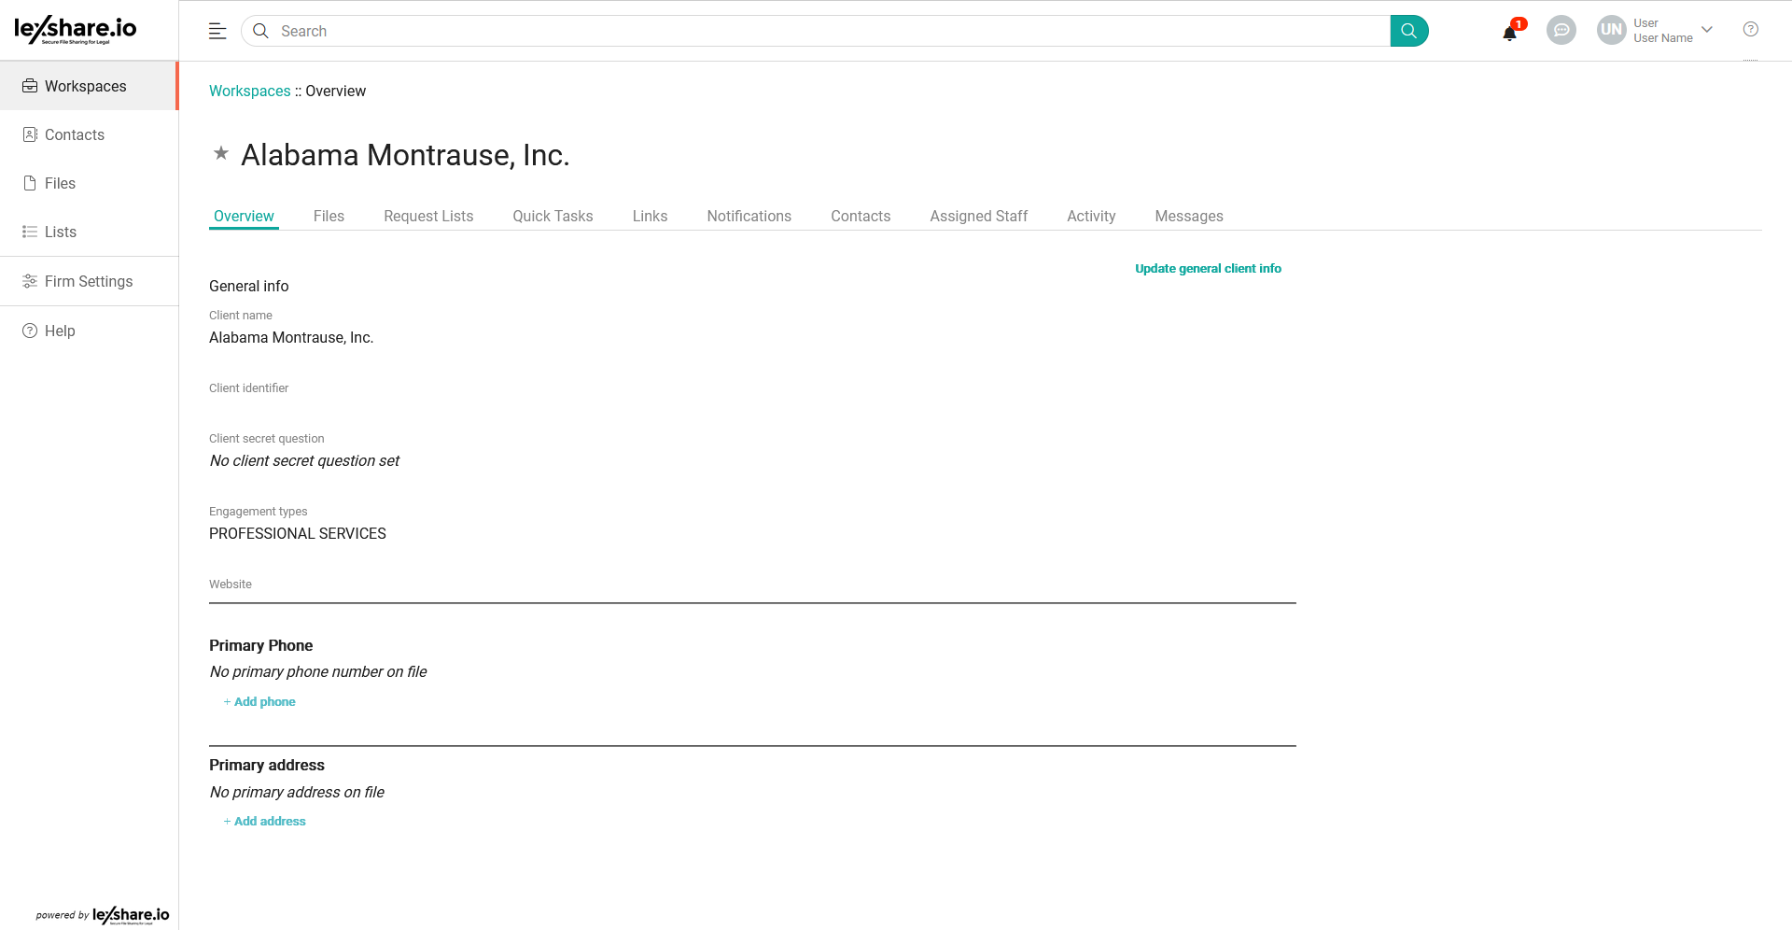1792x930 pixels.
Task: Open the Assigned Staff tab
Action: pyautogui.click(x=978, y=216)
